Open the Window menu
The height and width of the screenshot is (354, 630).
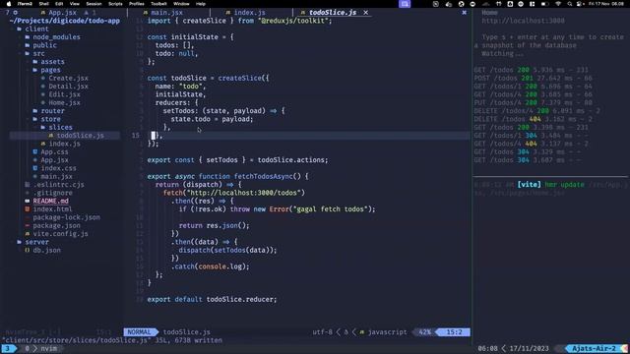(x=181, y=4)
